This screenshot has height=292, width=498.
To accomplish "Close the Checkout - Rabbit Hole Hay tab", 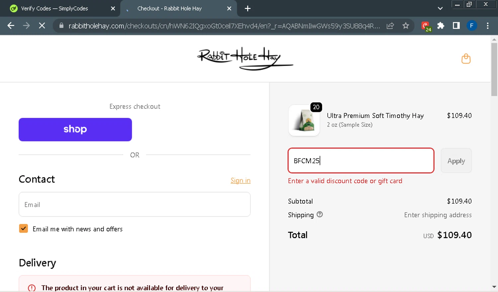I will coord(229,9).
